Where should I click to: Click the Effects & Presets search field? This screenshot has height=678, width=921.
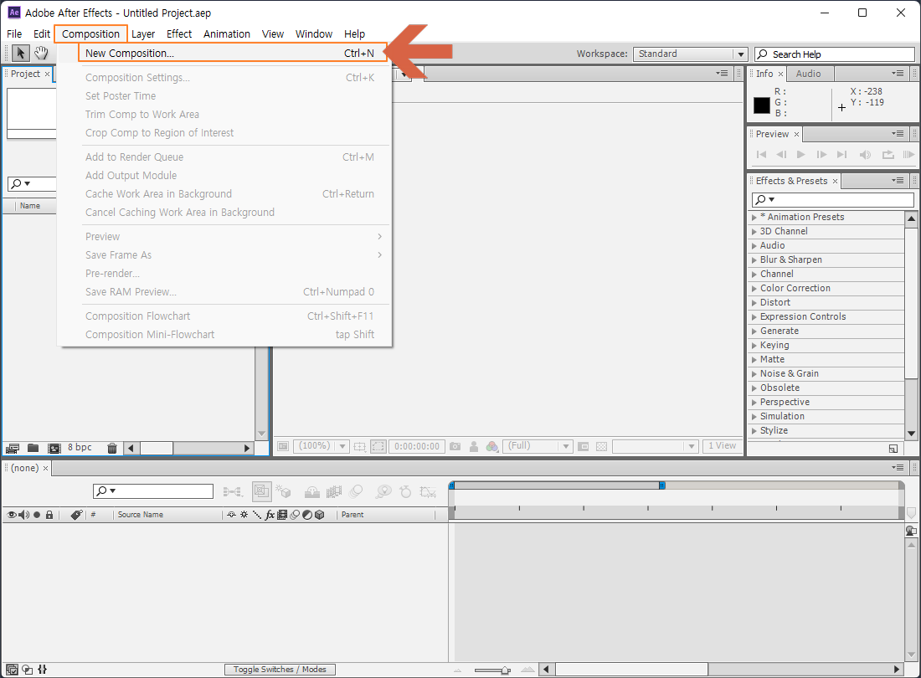coord(833,199)
